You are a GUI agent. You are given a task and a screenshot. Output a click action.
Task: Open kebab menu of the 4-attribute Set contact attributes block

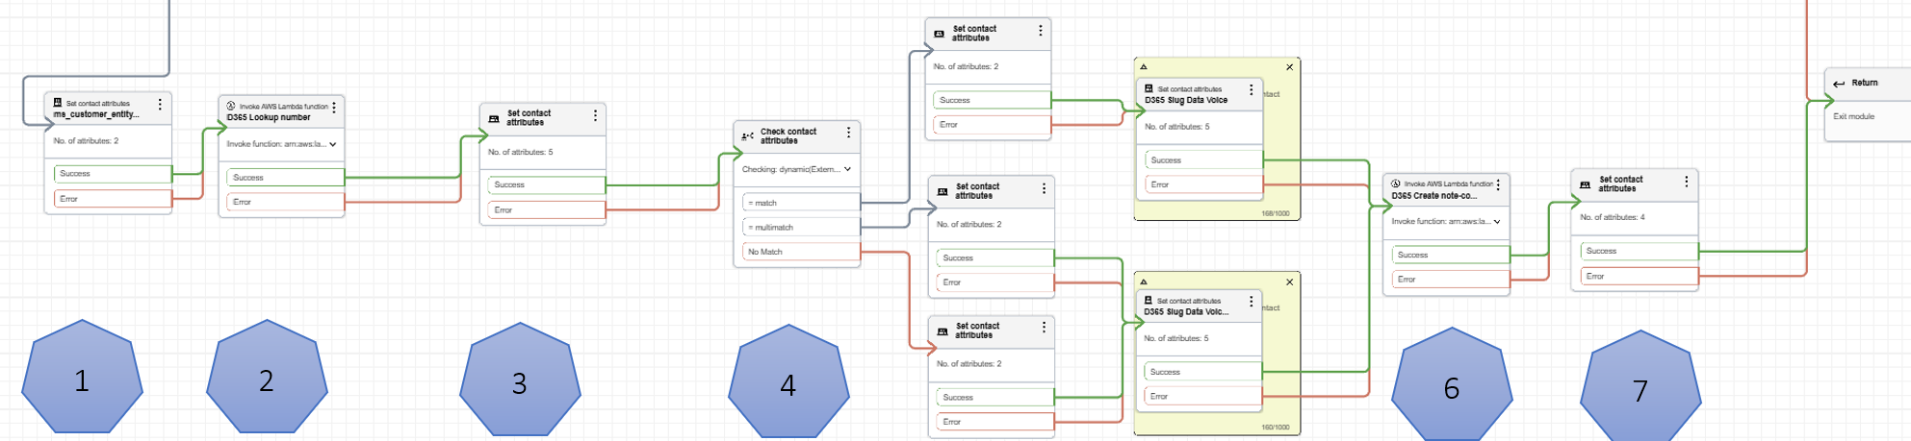(x=1686, y=182)
